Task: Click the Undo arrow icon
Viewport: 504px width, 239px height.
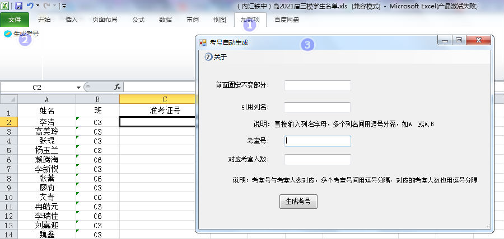Action: pyautogui.click(x=29, y=6)
